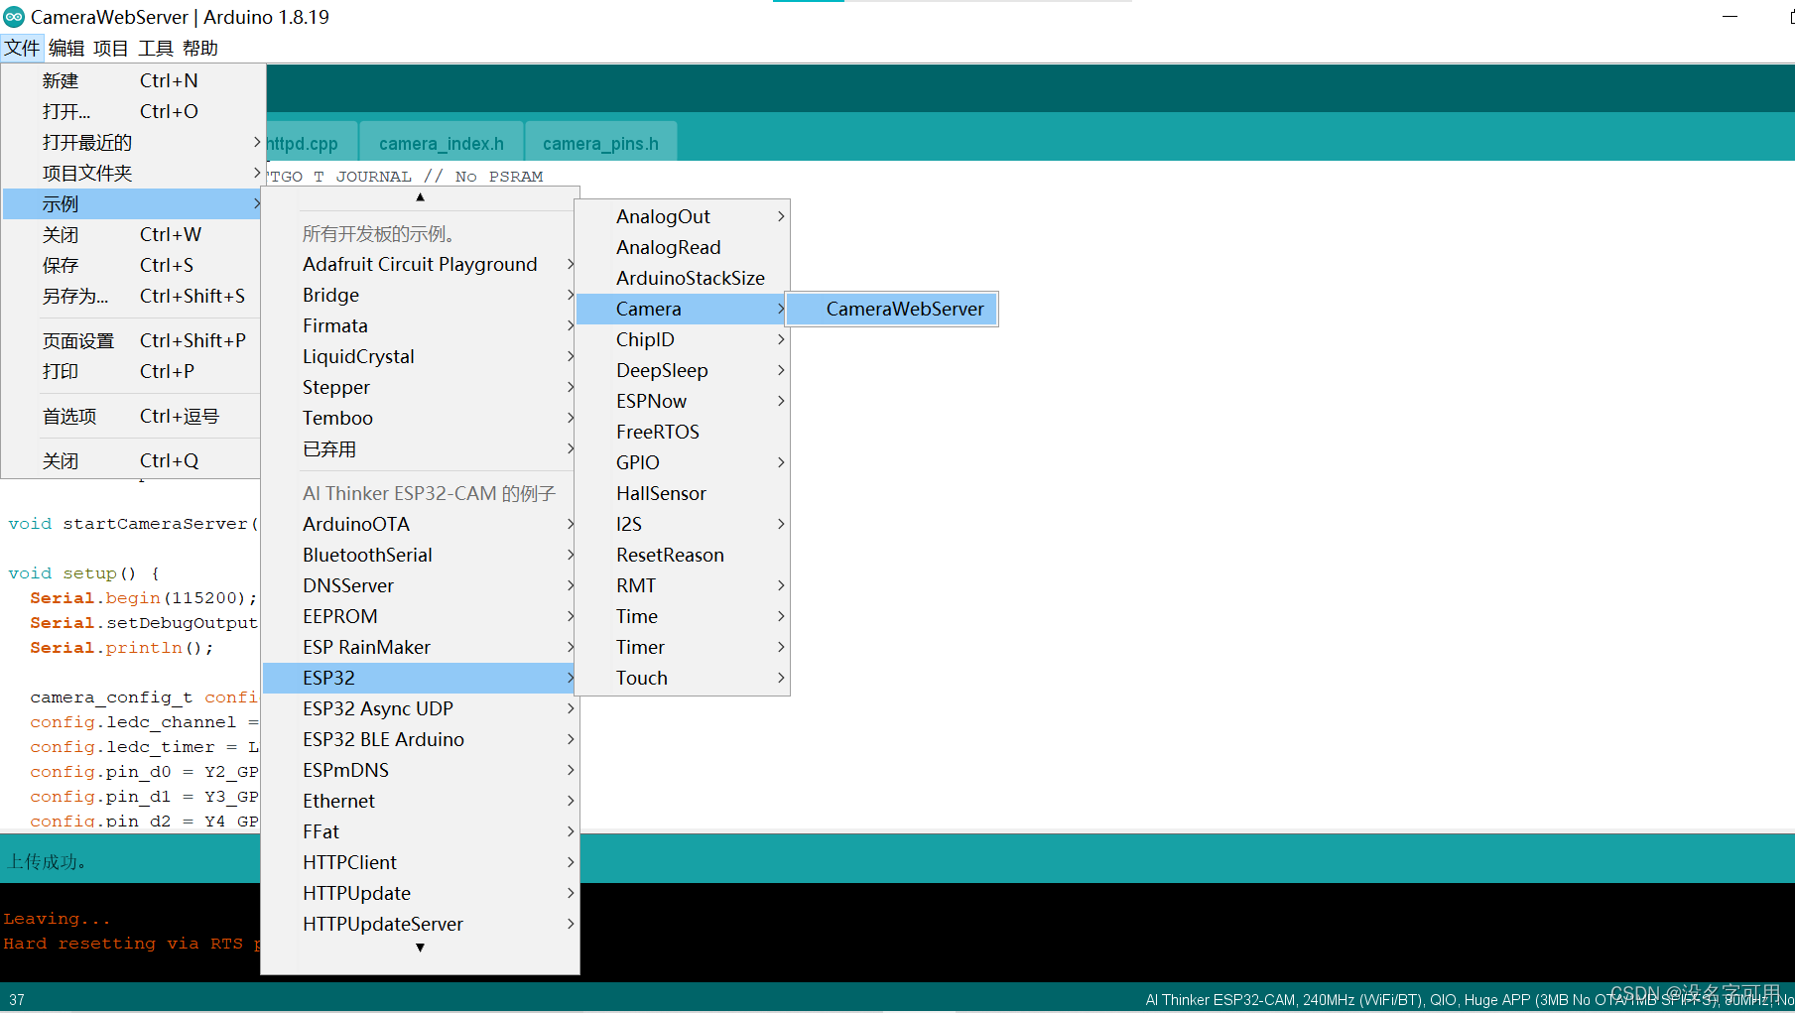
Task: Click the Arduino logo icon in title bar
Action: [14, 17]
